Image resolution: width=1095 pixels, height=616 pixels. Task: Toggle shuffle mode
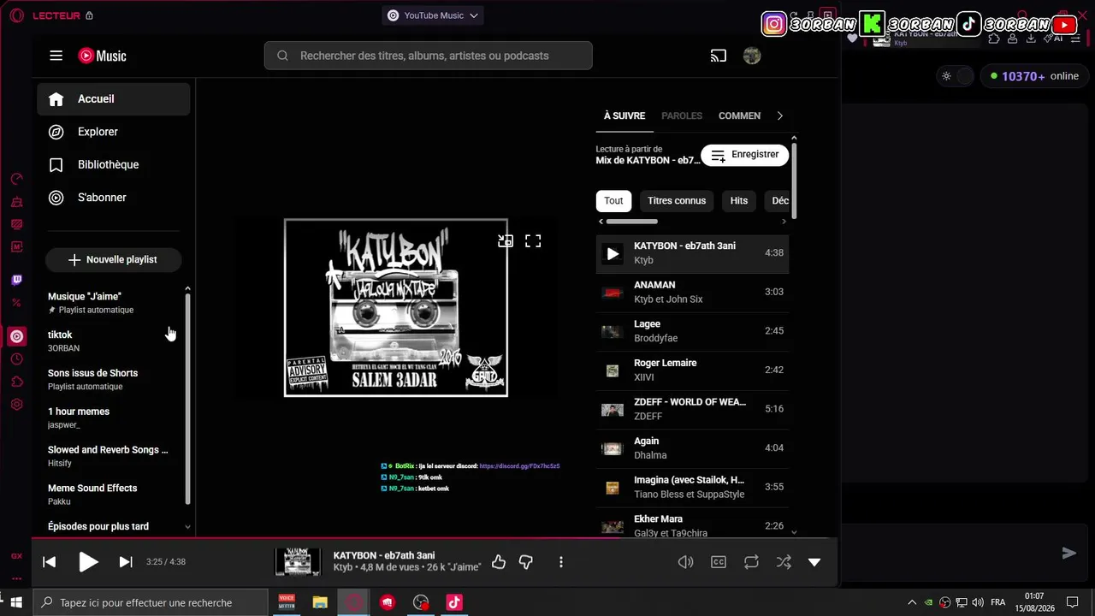point(784,562)
